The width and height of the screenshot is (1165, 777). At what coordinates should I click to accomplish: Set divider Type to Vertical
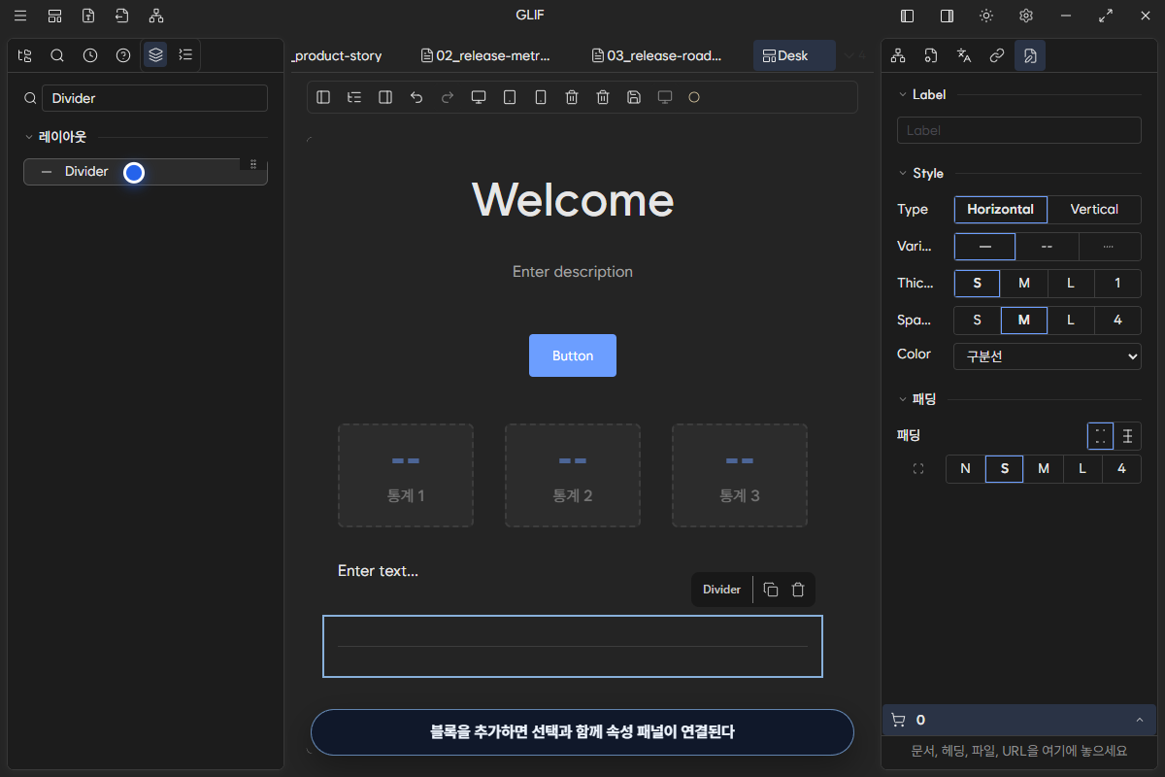click(1094, 209)
